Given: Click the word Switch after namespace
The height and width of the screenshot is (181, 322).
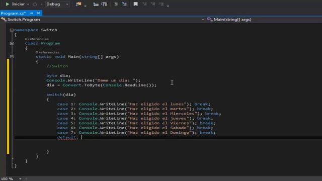Looking at the screenshot, I should [49, 30].
